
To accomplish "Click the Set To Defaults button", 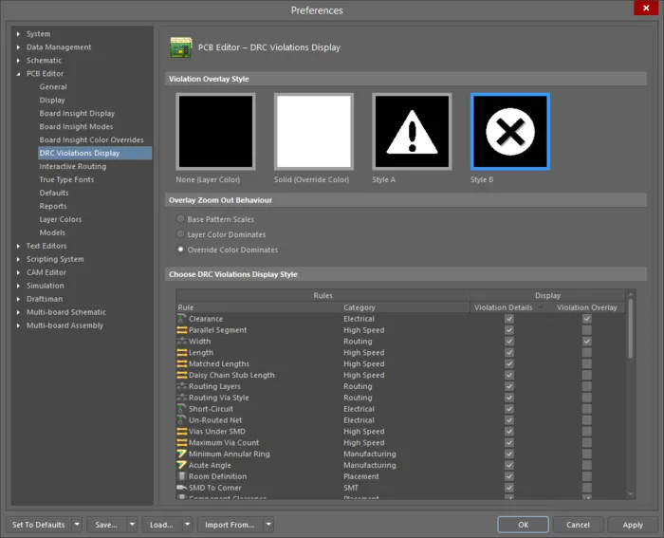I will pos(38,525).
